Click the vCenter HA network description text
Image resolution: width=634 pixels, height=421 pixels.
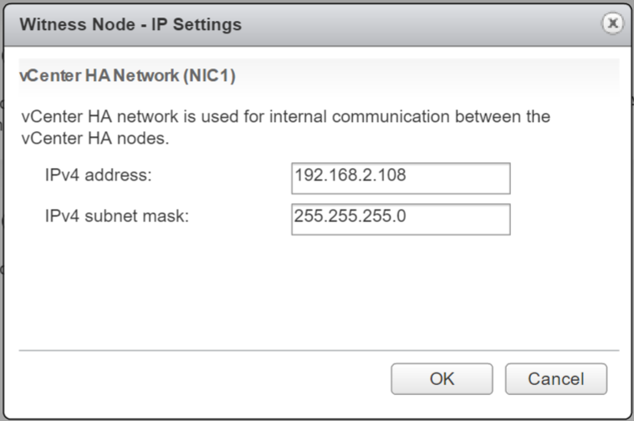point(285,127)
